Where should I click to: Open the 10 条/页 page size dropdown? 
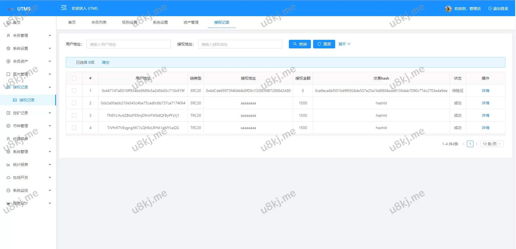[491, 144]
